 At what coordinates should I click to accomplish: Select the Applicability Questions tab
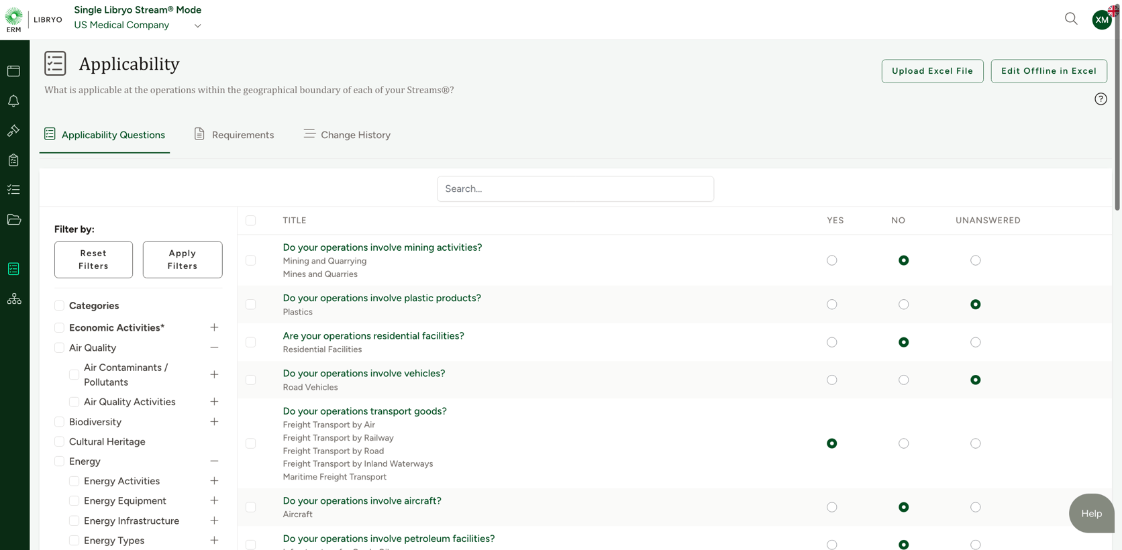[105, 135]
